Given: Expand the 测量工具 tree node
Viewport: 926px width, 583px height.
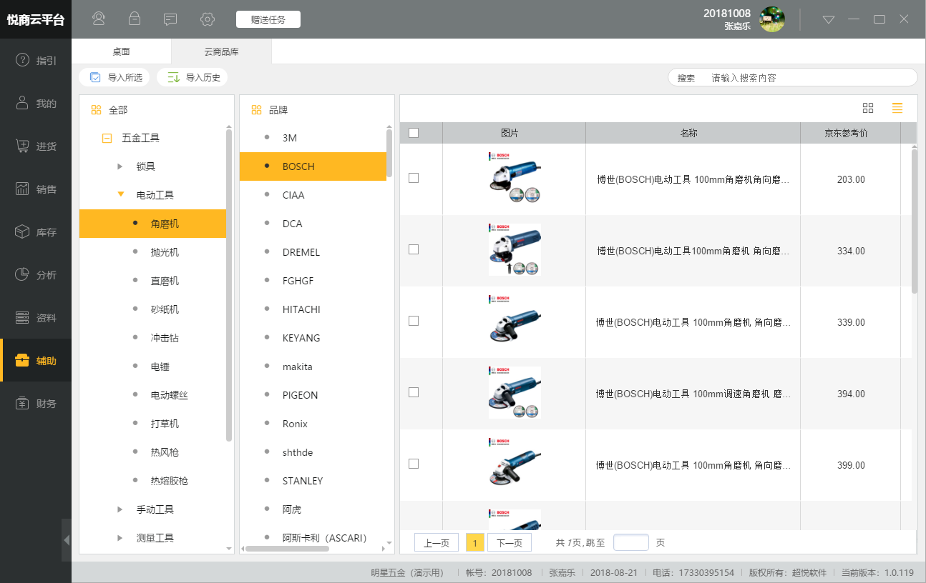Looking at the screenshot, I should pos(120,538).
